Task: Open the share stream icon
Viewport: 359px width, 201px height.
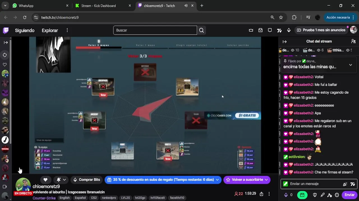Action: pyautogui.click(x=261, y=194)
